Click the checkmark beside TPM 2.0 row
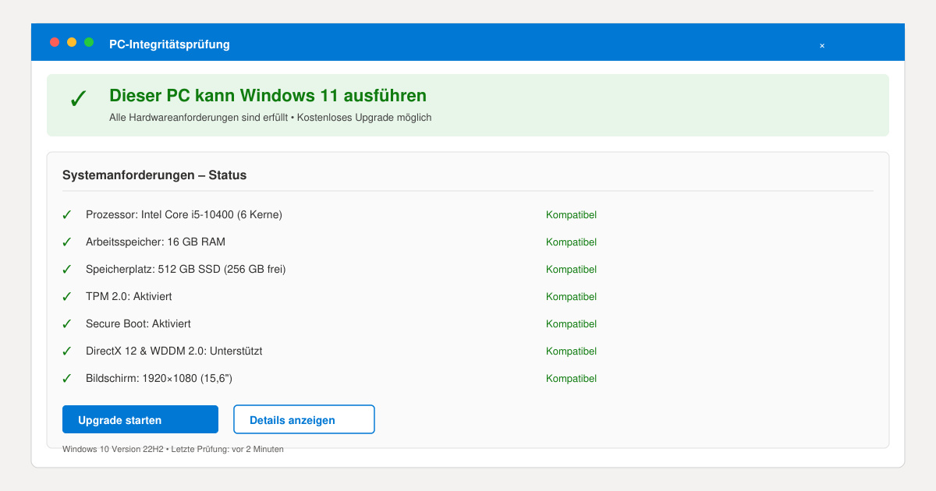 (67, 296)
